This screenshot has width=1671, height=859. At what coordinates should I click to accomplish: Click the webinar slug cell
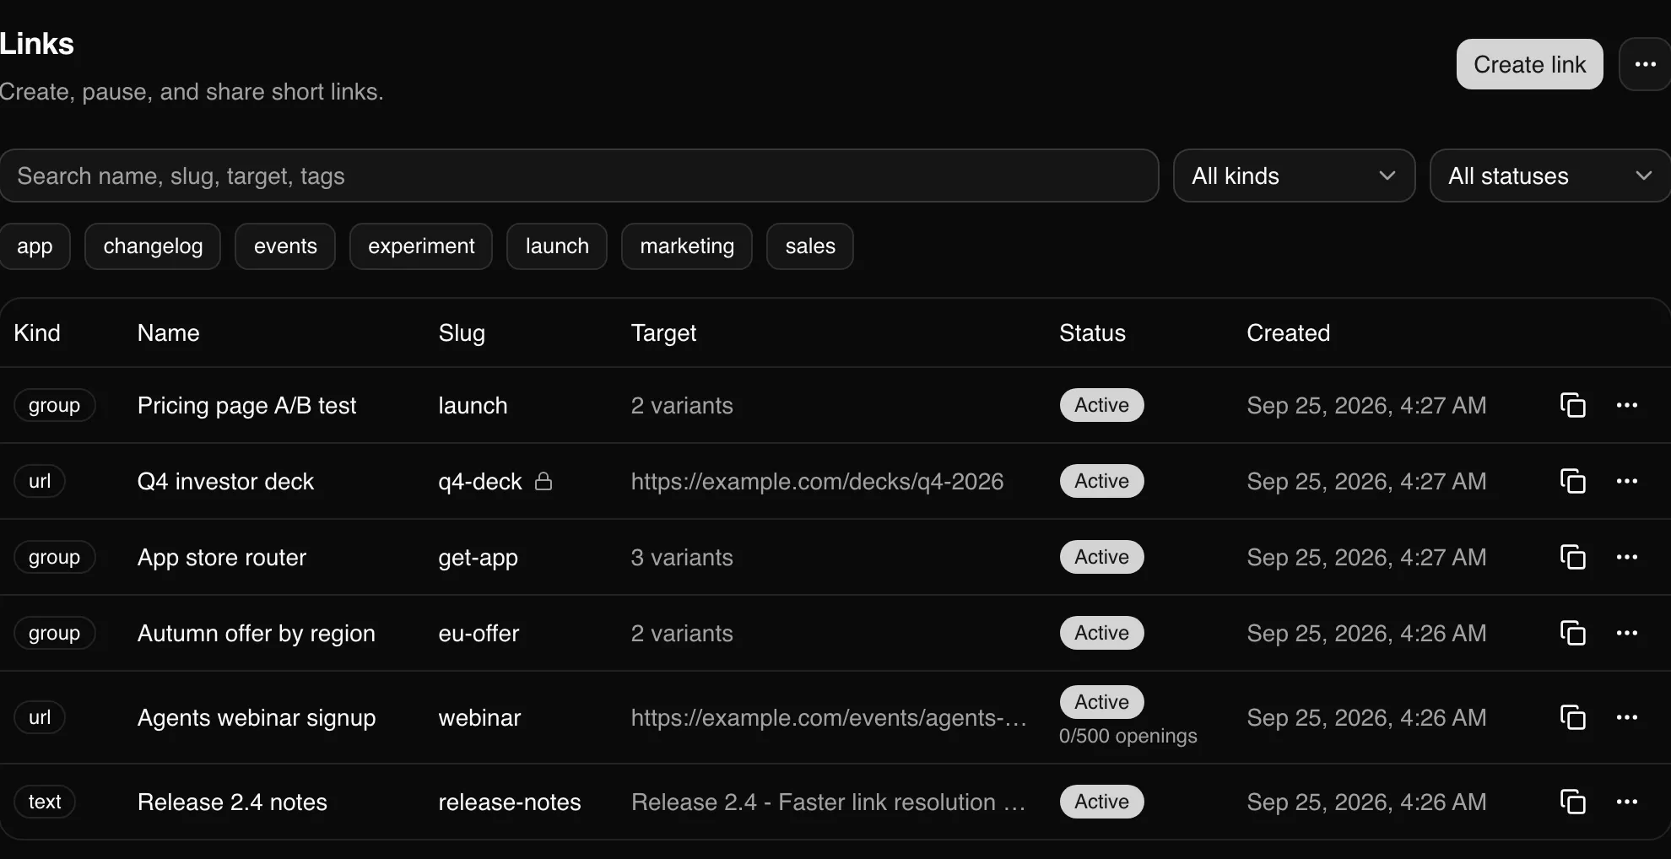click(479, 718)
